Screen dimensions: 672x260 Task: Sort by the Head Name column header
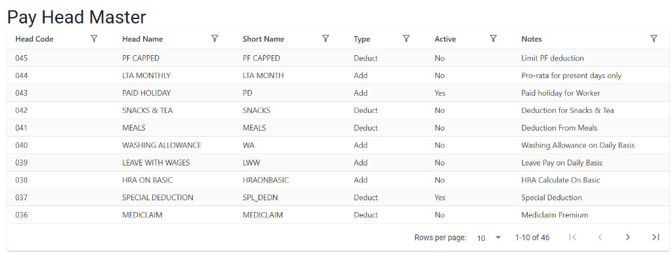coord(142,39)
